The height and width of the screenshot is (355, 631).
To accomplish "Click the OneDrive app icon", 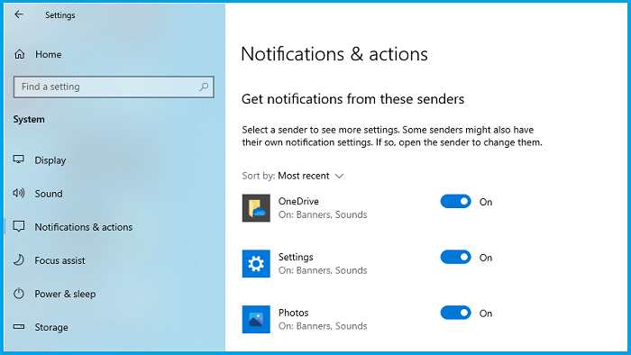I will (256, 208).
